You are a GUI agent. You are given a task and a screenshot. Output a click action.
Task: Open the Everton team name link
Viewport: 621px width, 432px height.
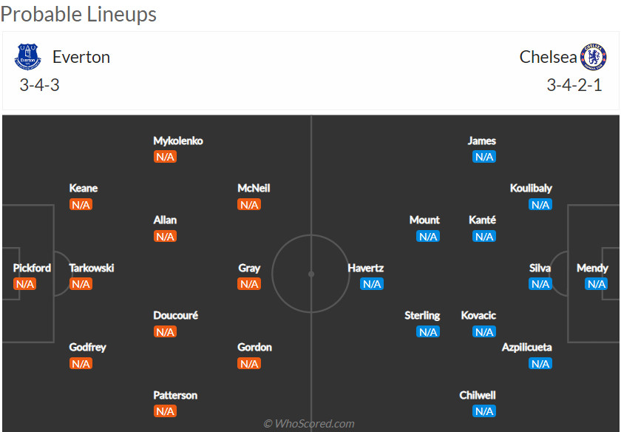81,57
